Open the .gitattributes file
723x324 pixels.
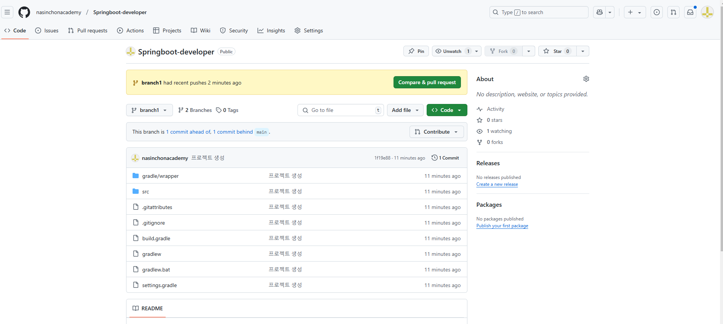(x=157, y=207)
